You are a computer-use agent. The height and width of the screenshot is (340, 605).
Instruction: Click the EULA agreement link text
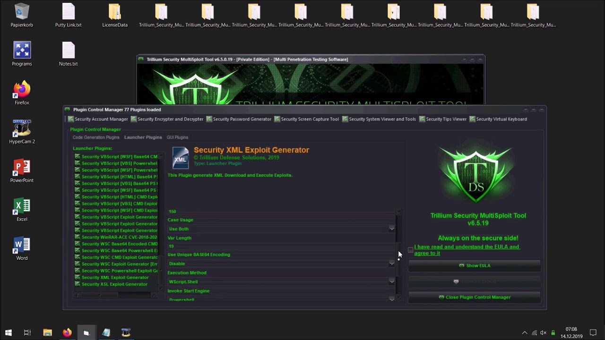tap(467, 250)
